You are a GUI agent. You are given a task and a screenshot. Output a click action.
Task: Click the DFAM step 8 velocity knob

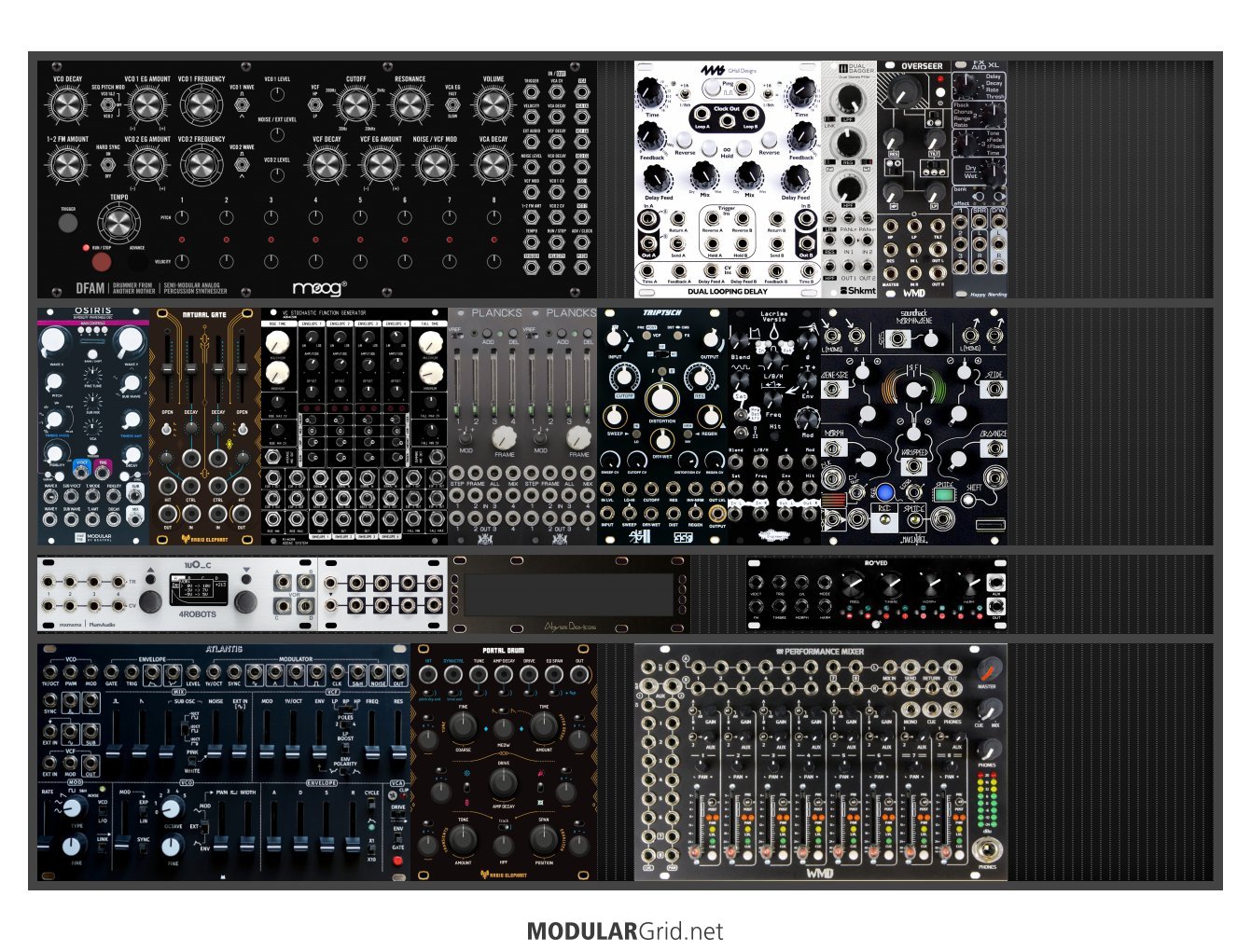(494, 262)
